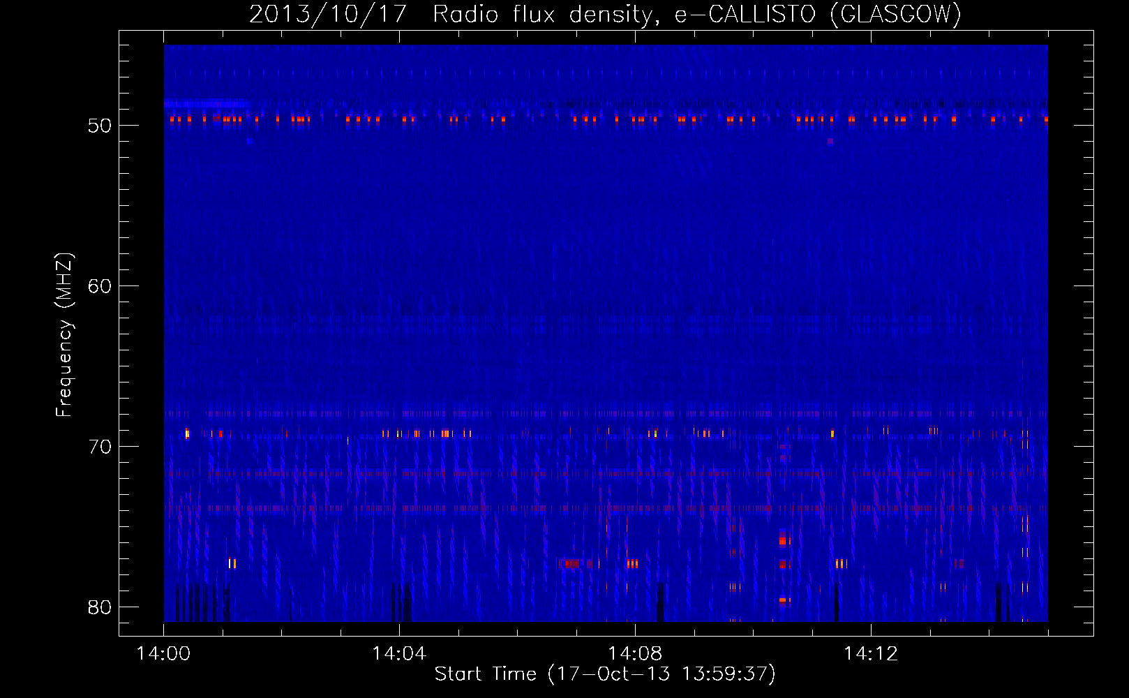Image resolution: width=1129 pixels, height=698 pixels.
Task: Click the 70 frequency tick label
Action: (100, 447)
